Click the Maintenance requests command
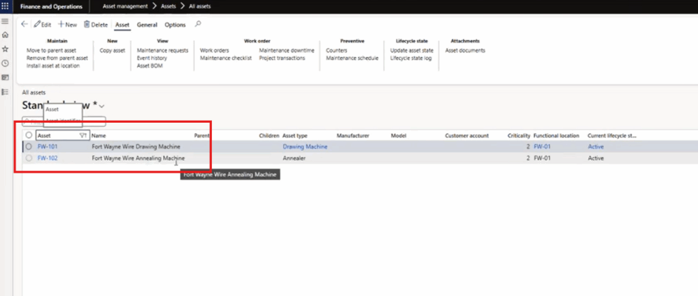This screenshot has width=698, height=296. pyautogui.click(x=162, y=50)
